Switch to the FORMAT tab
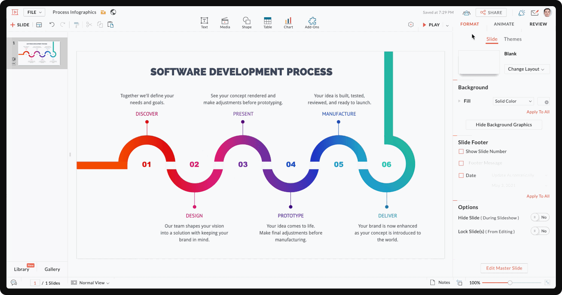 [x=469, y=24]
